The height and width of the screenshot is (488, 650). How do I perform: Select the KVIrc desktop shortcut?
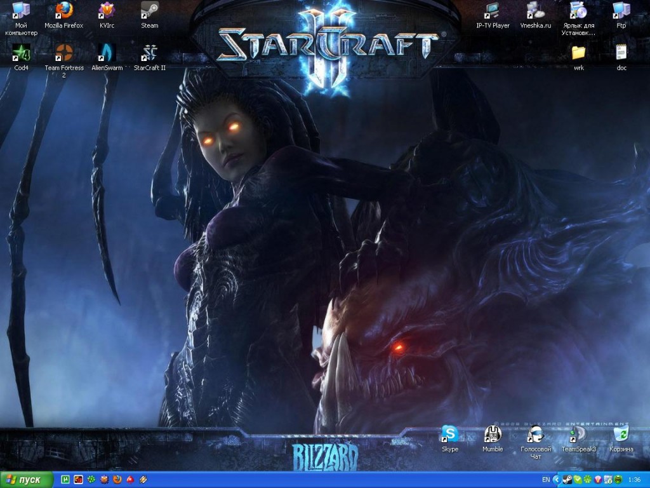(x=107, y=15)
